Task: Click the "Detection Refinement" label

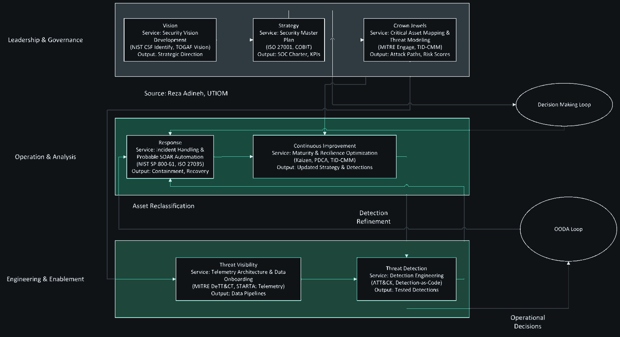Action: click(x=374, y=217)
